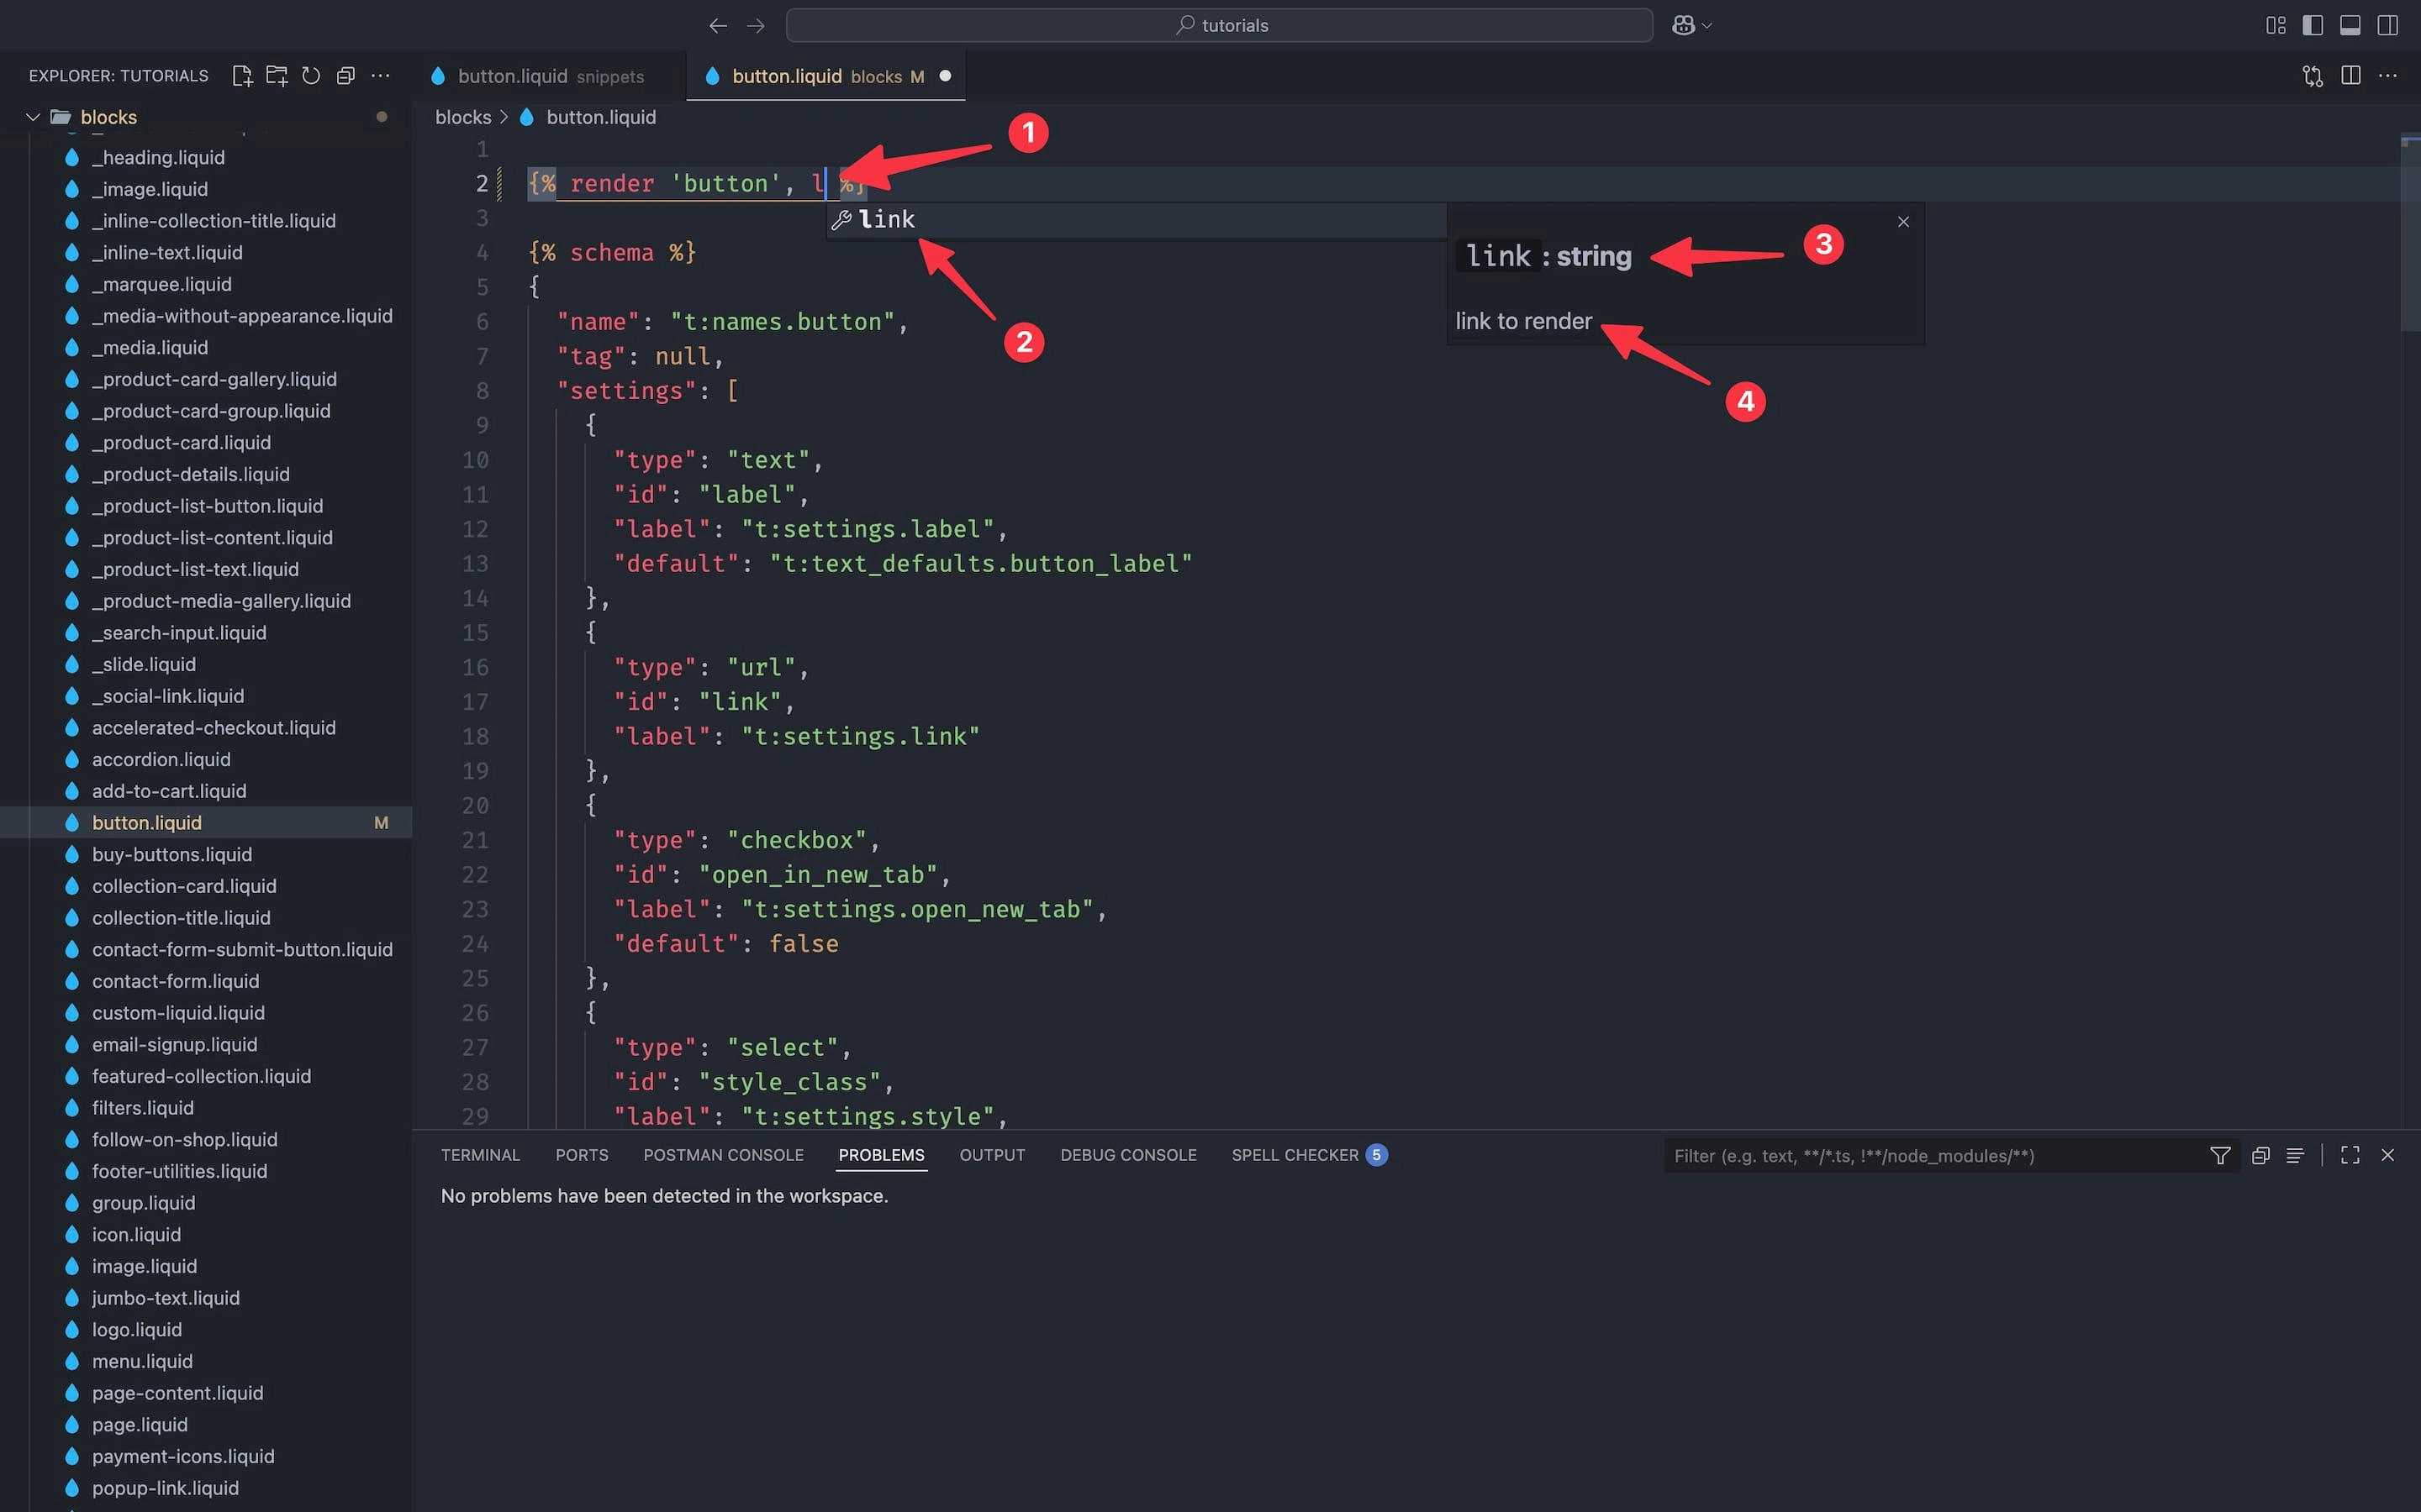Switch to the TERMINAL tab
This screenshot has width=2421, height=1512.
tap(480, 1155)
